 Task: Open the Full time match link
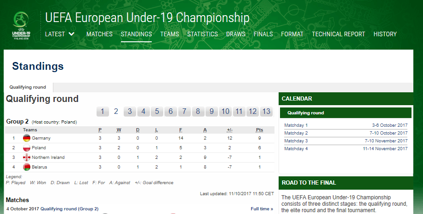(x=262, y=209)
